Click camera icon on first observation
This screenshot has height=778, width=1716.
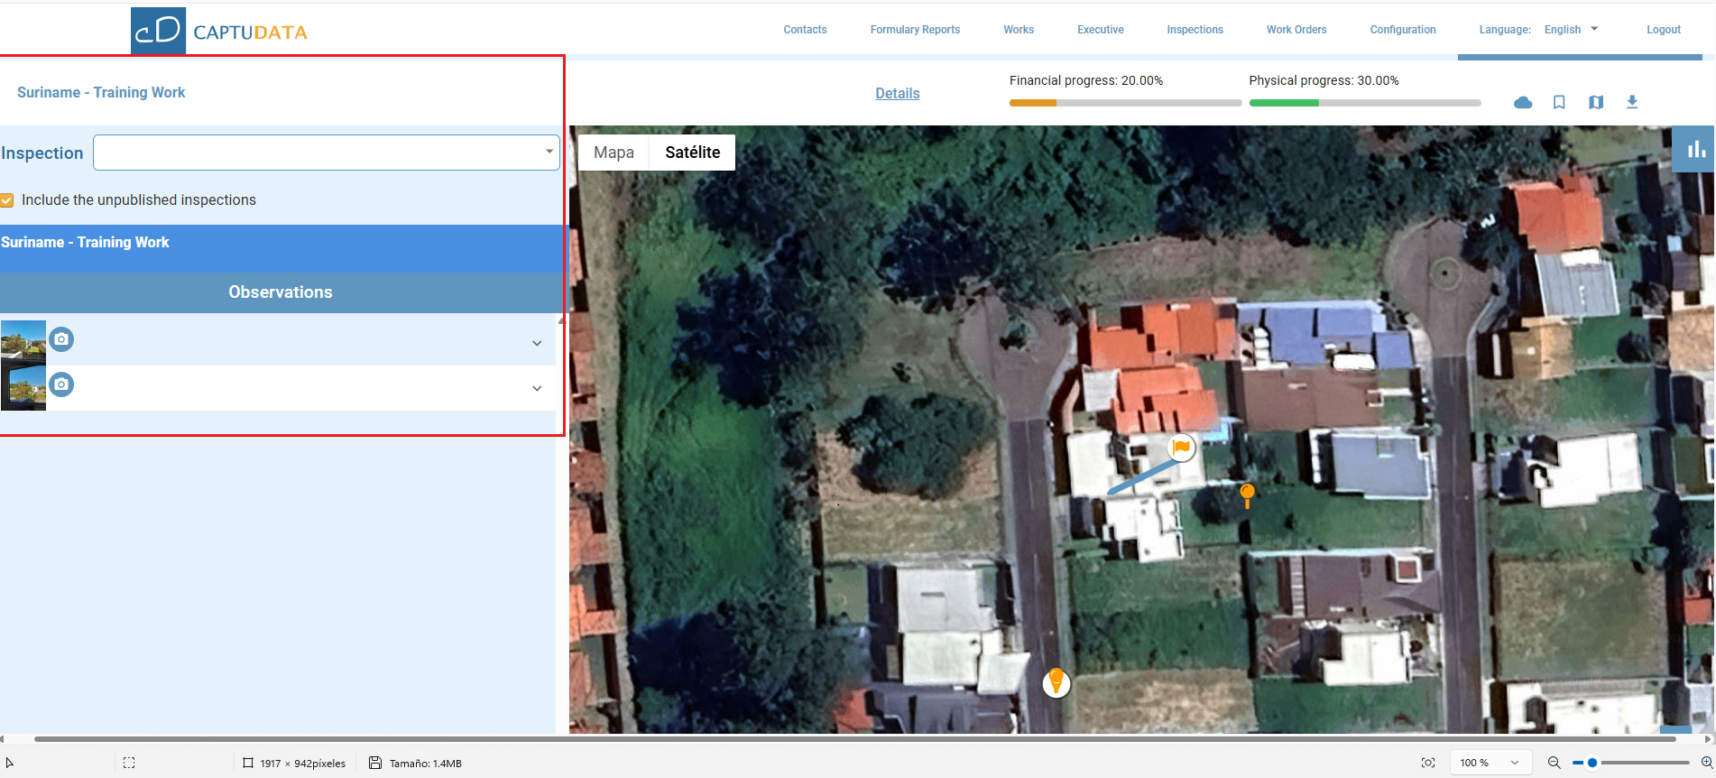click(x=61, y=339)
